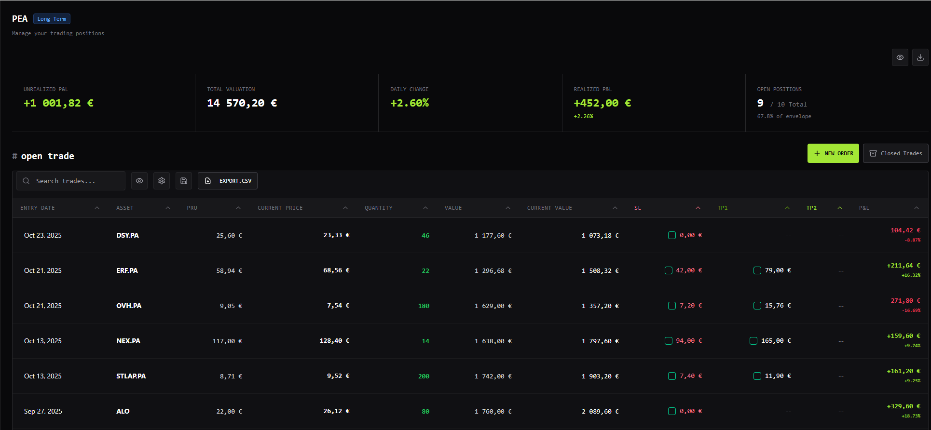Click NEX.PA PRU 117,00 €
This screenshot has height=430, width=931.
(227, 341)
